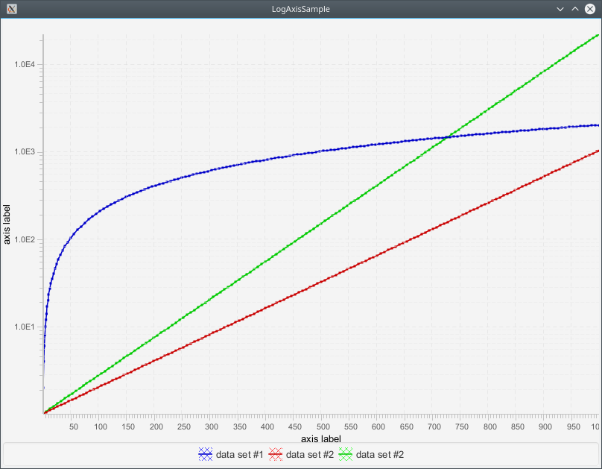Viewport: 602px width, 469px height.
Task: Click the 300 x-axis tick label
Action: tap(212, 426)
